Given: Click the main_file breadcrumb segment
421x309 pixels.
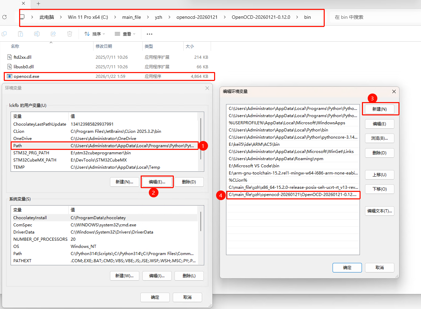Looking at the screenshot, I should [131, 17].
